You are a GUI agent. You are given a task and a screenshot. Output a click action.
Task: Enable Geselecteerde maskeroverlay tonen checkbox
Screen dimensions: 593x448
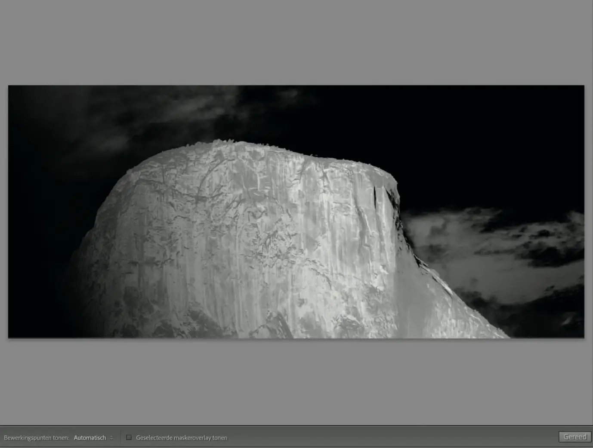tap(129, 437)
